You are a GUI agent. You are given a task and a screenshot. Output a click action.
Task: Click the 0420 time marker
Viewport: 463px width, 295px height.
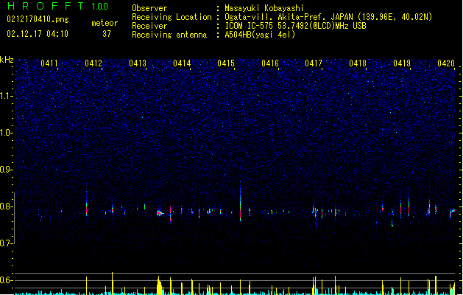[x=446, y=63]
